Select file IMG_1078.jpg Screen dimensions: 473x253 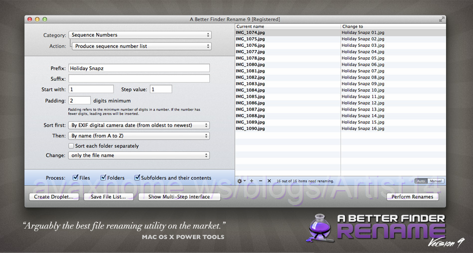(250, 58)
